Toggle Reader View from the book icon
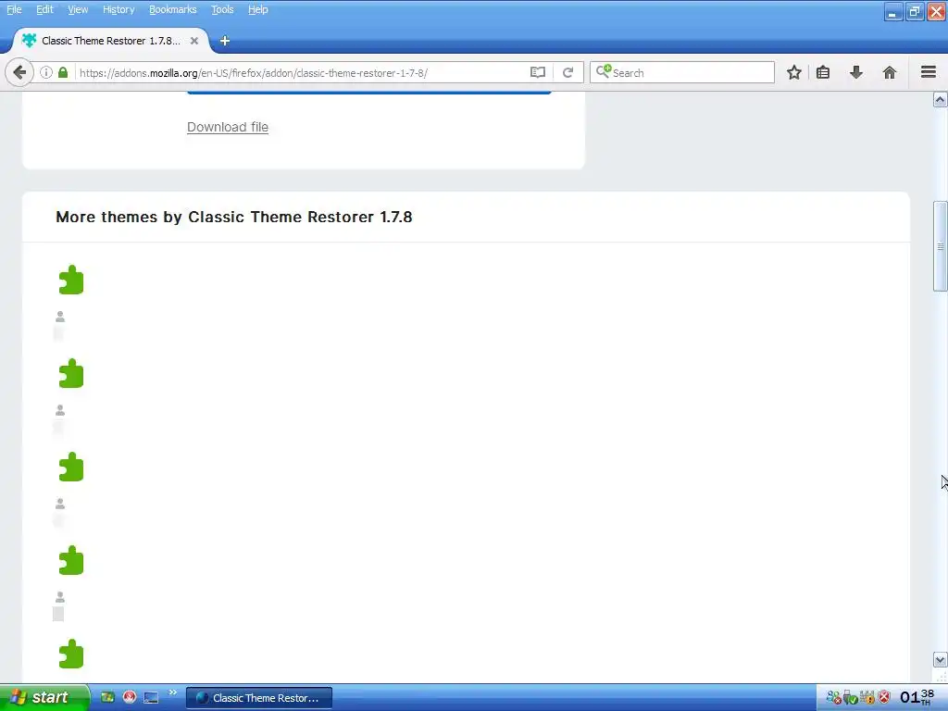The image size is (948, 711). pyautogui.click(x=538, y=72)
